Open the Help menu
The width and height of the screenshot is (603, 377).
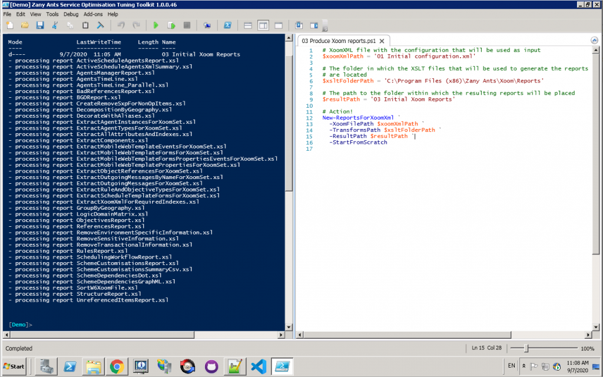112,14
